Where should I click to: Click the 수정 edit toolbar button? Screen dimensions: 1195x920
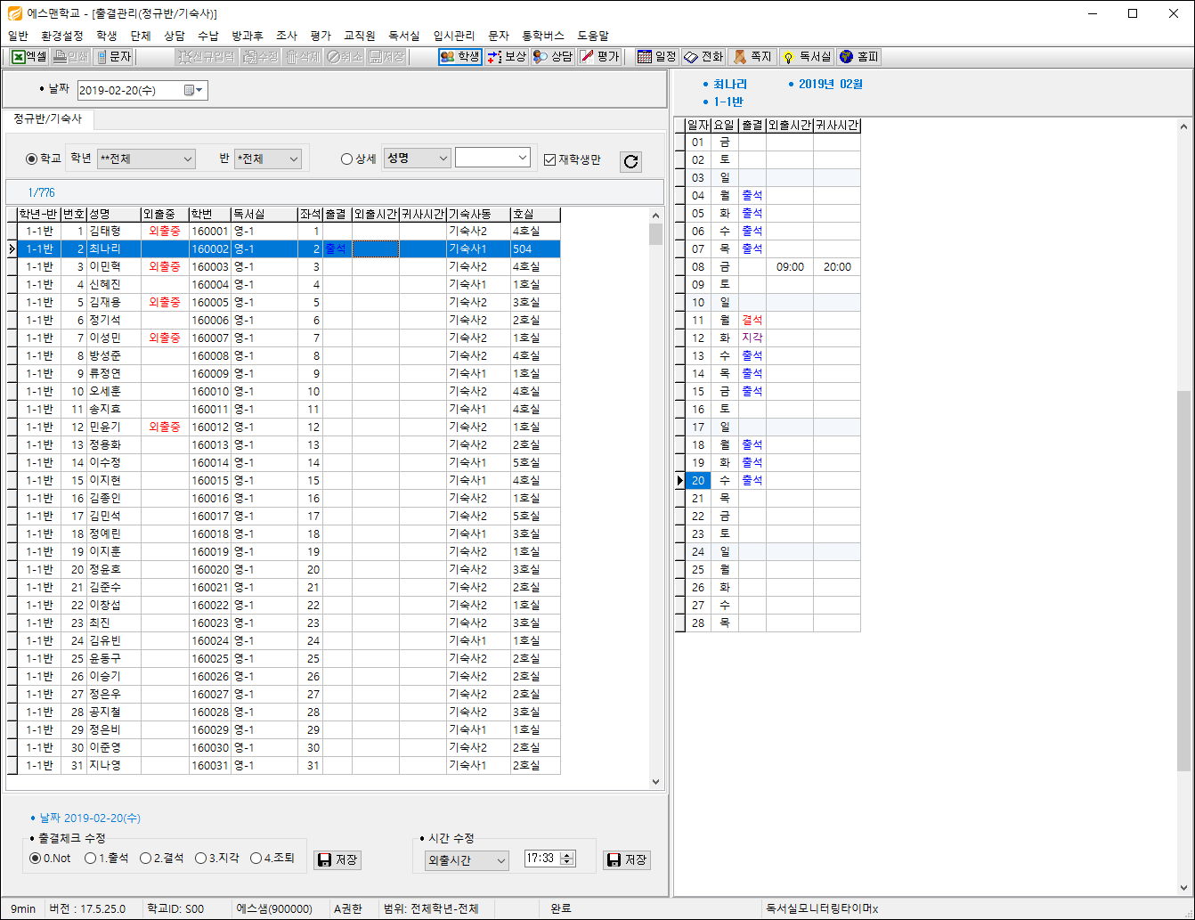(261, 57)
